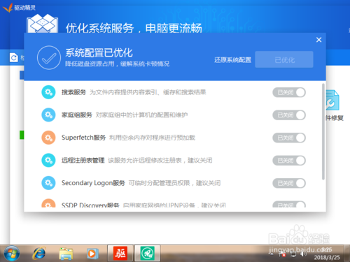
Task: Toggle the Superfetch服务 switch
Action: [x=289, y=138]
